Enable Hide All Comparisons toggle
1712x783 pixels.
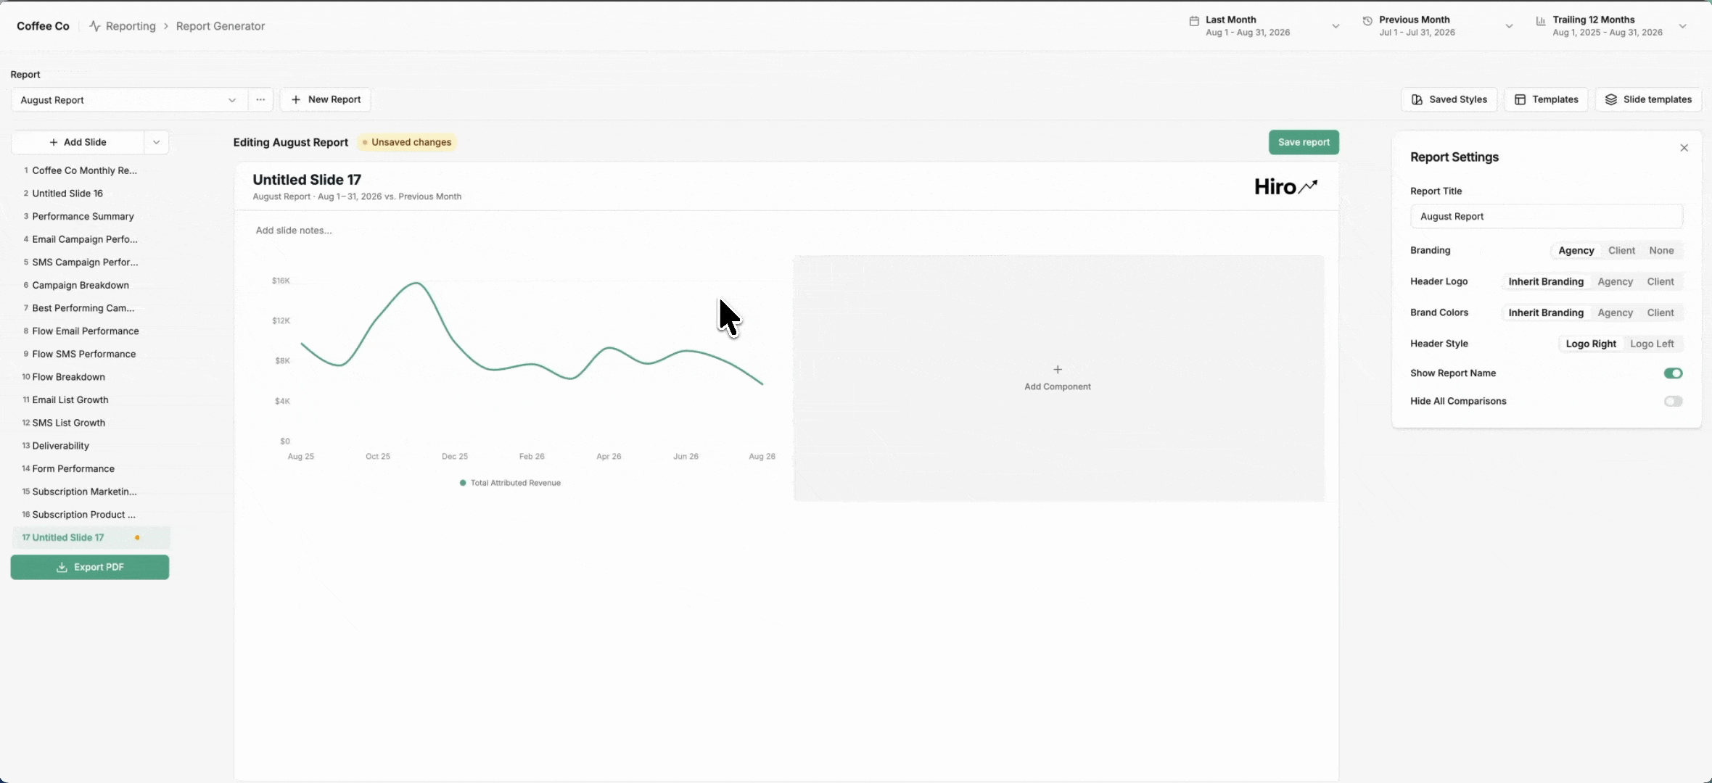point(1673,401)
